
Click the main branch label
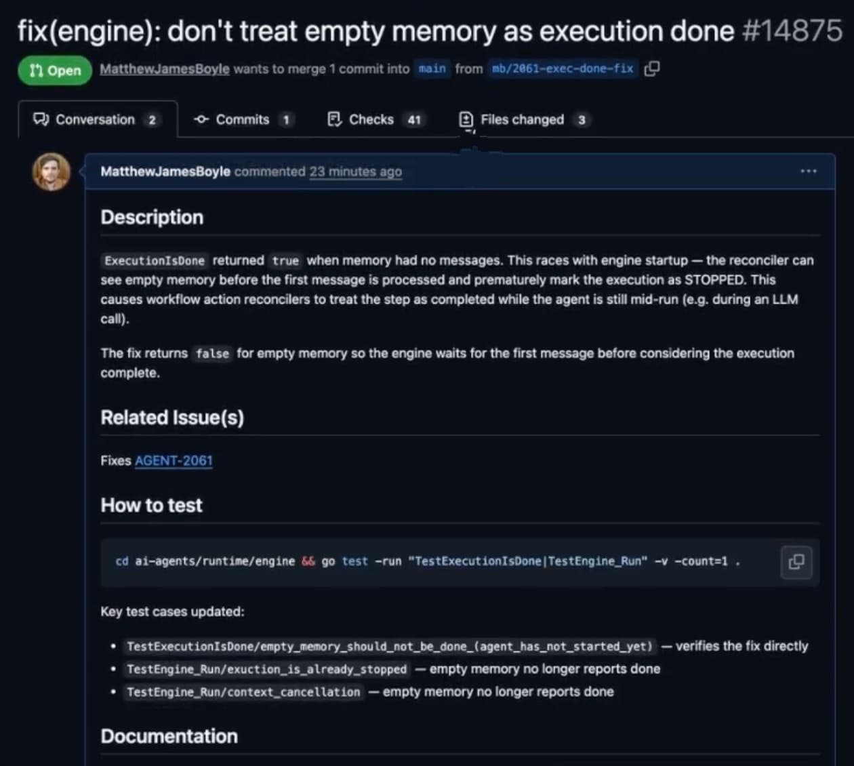(432, 68)
